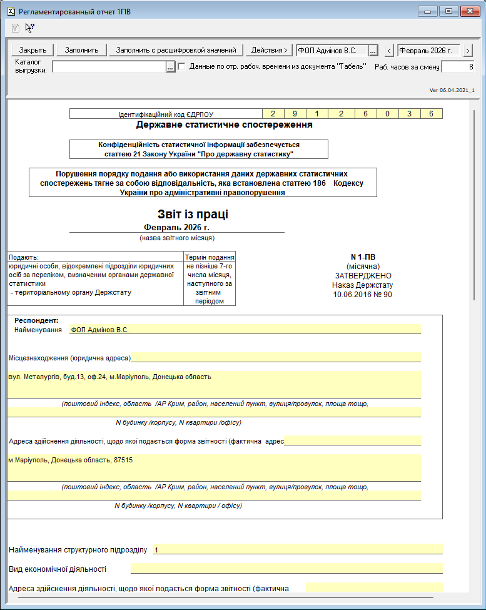Enable data from Табель document checkbox
The width and height of the screenshot is (486, 610).
[x=182, y=66]
